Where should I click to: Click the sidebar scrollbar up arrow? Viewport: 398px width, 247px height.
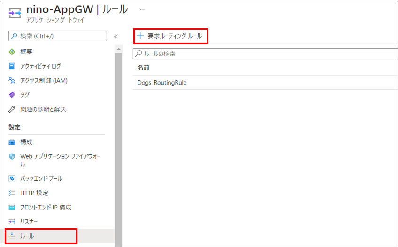coord(119,49)
